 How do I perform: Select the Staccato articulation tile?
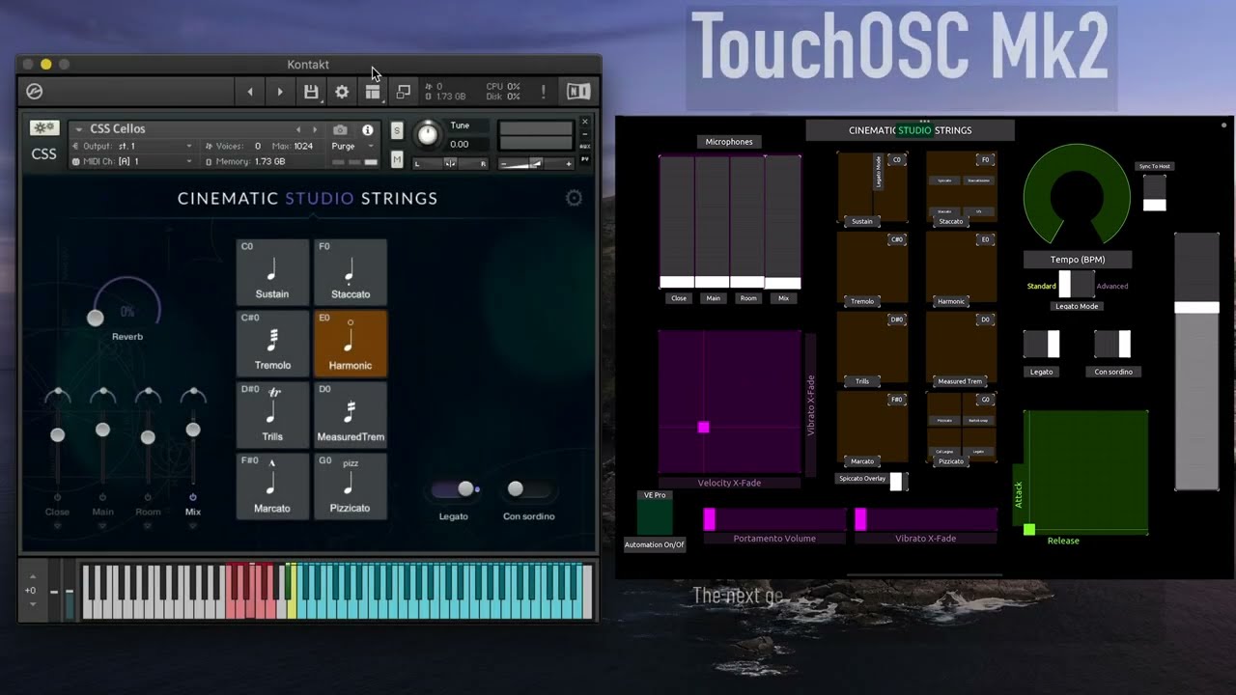tap(351, 272)
